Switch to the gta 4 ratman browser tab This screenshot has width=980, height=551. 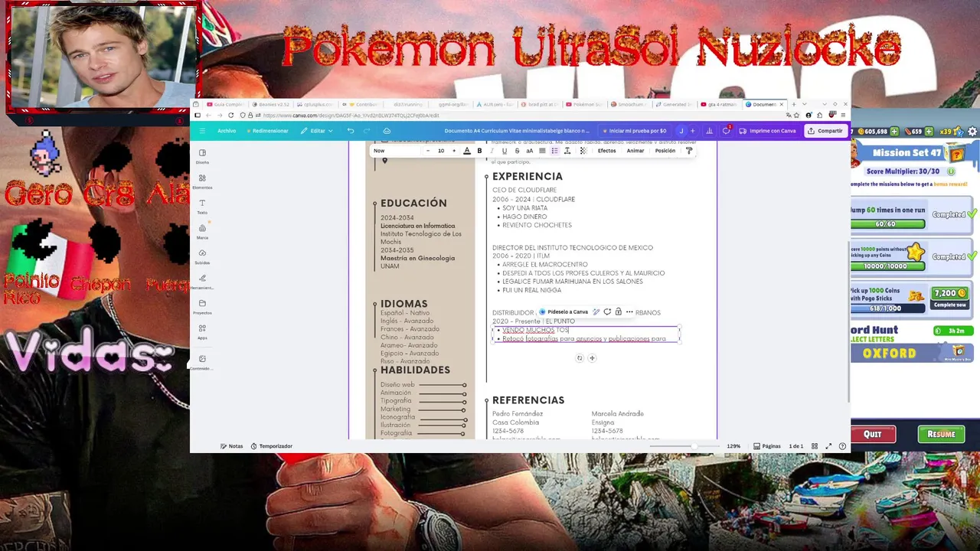point(720,104)
